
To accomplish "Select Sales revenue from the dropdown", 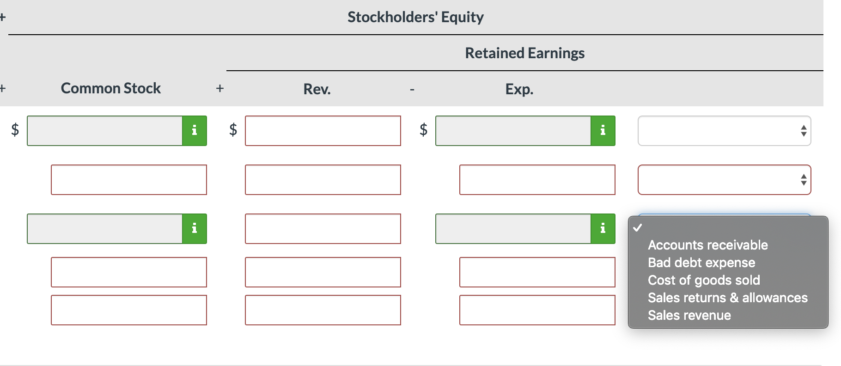I will (689, 315).
